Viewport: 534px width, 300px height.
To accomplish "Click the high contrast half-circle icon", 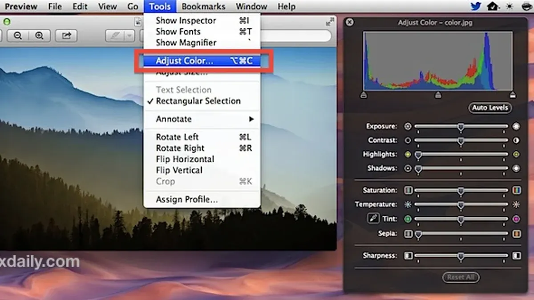I will click(516, 140).
